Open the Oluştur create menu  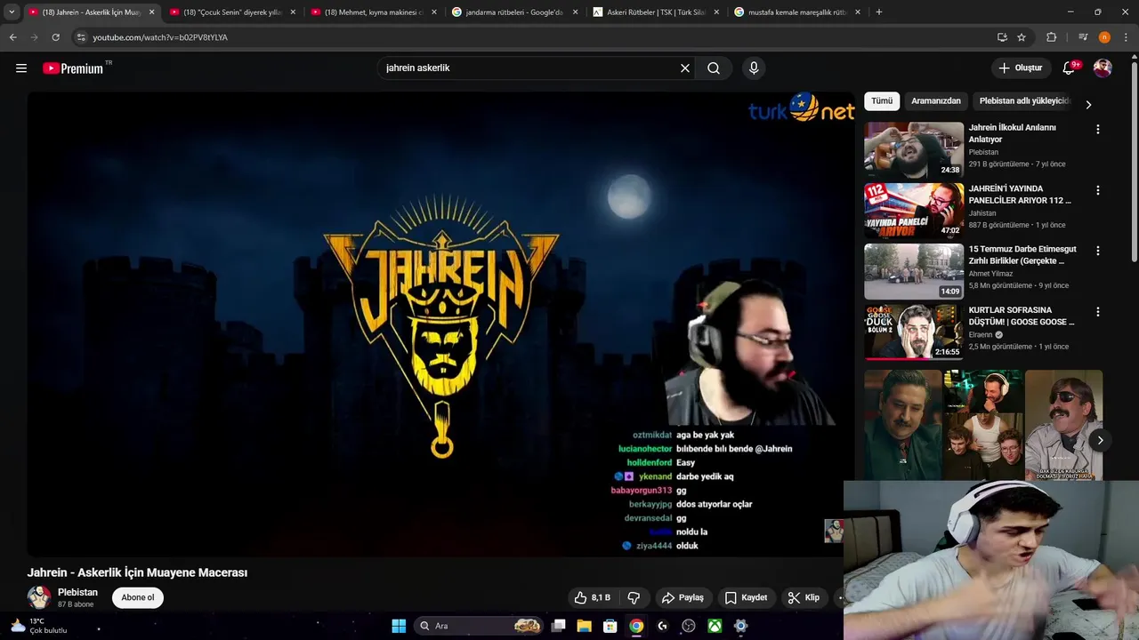click(1020, 68)
